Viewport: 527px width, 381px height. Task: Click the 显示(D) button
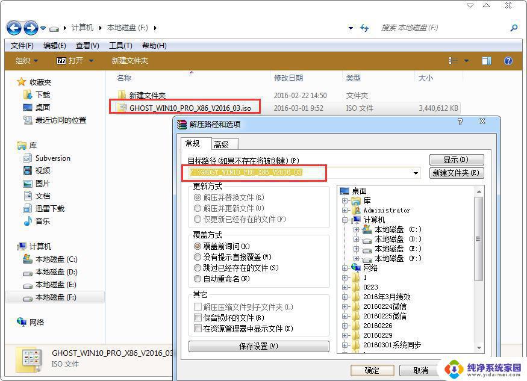457,160
